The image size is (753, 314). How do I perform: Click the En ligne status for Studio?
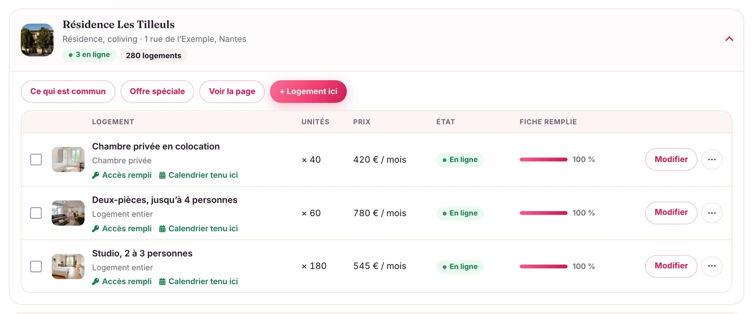(x=460, y=267)
